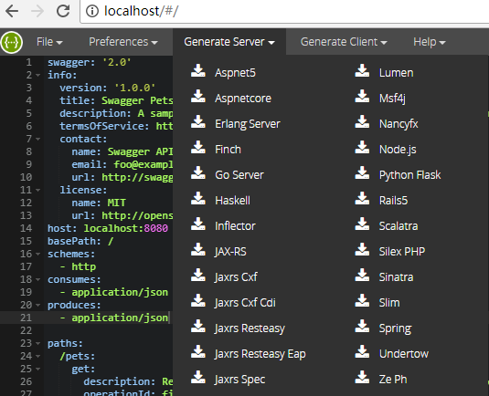Viewport: 489px width, 396px height.
Task: Collapse the schemes block on line 16
Action: click(x=37, y=254)
